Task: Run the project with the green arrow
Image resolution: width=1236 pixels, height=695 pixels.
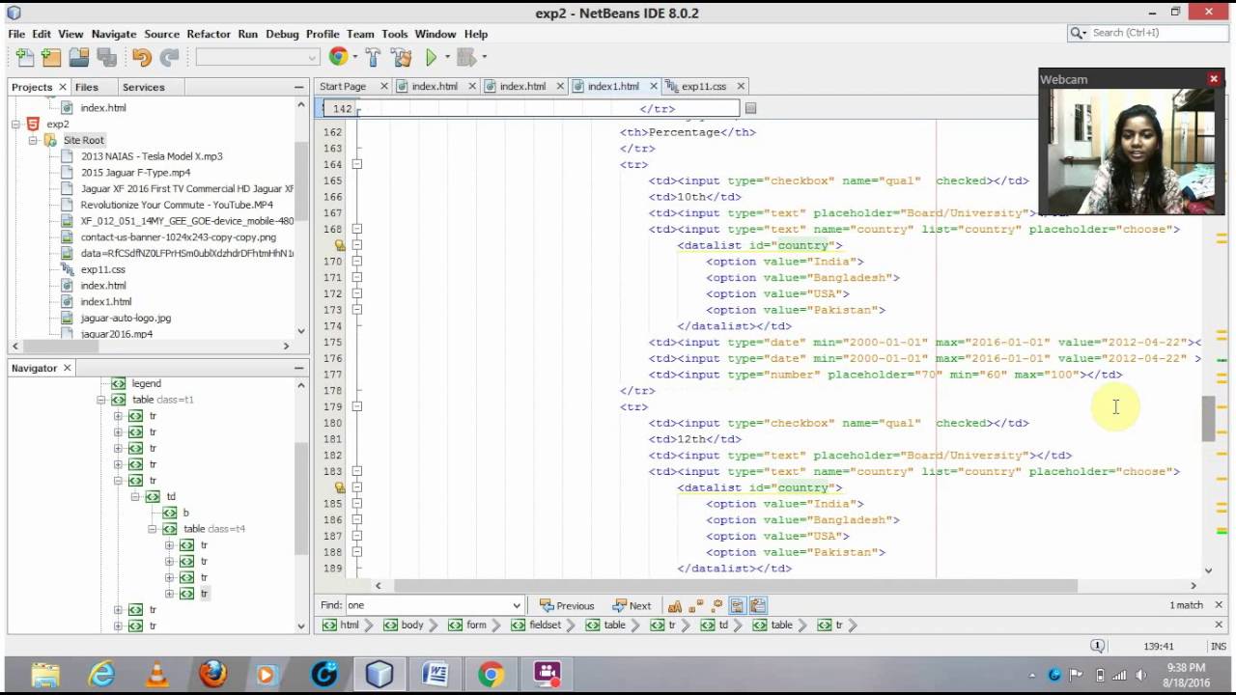Action: point(431,57)
